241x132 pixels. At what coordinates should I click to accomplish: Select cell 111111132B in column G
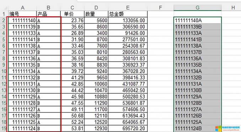(198, 77)
